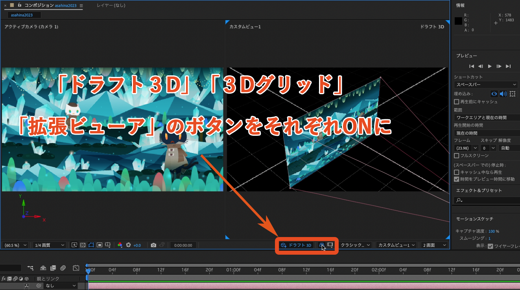This screenshot has width=520, height=290.
Task: Click smoothing value 1
Action: [489, 238]
